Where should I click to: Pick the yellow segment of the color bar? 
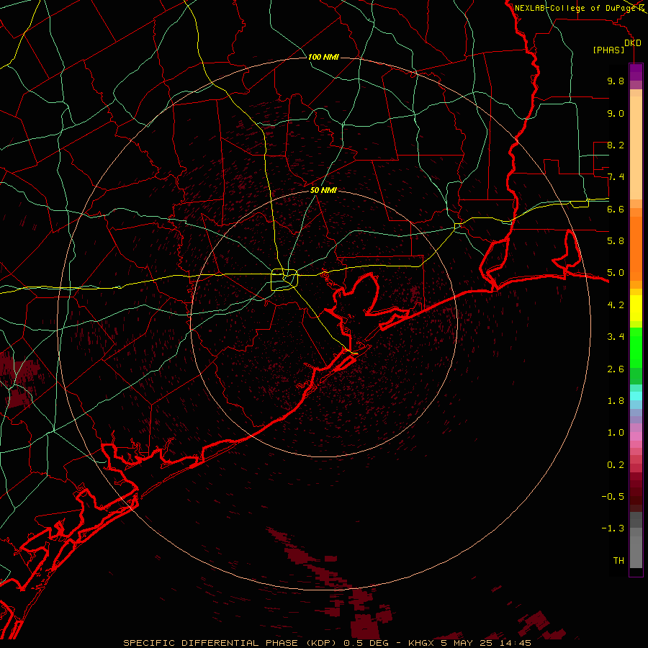point(636,308)
